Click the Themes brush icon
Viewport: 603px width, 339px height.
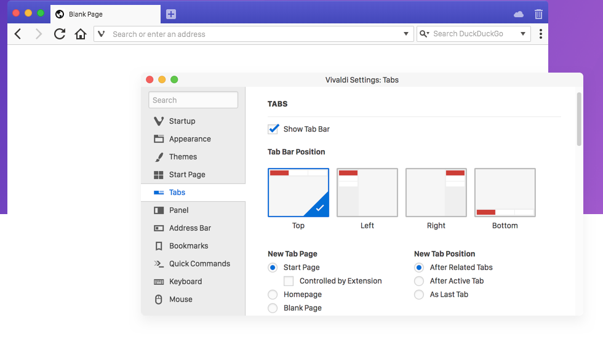coord(159,157)
